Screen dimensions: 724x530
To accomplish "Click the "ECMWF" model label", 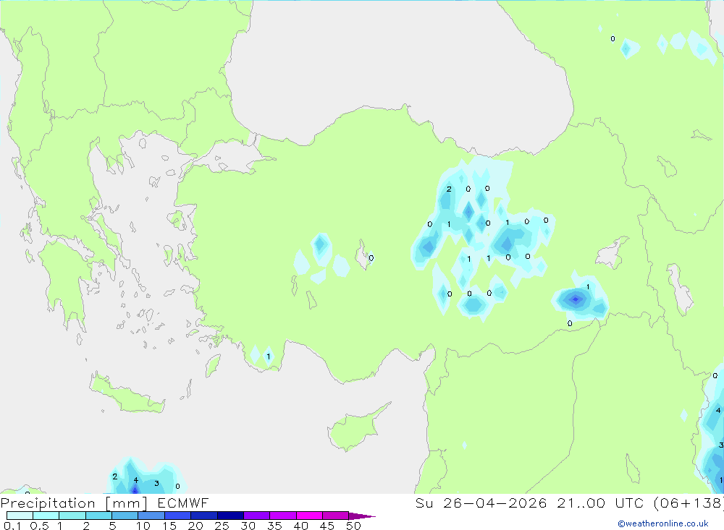I will point(183,503).
